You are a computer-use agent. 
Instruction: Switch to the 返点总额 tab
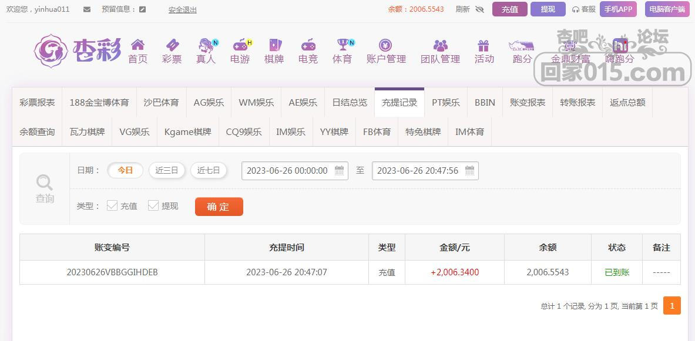[627, 102]
